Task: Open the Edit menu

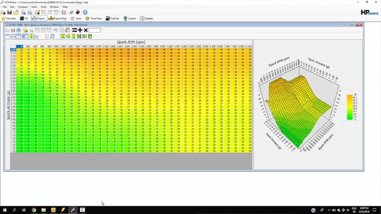Action: click(12, 7)
